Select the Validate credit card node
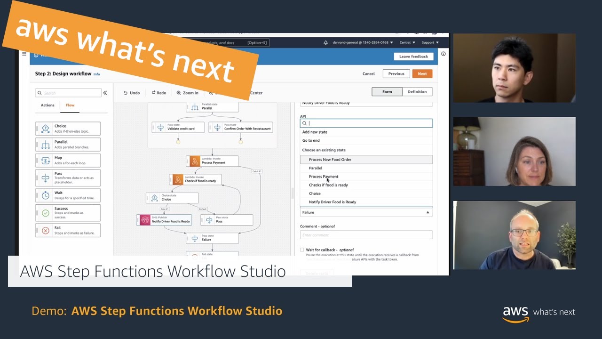602x339 pixels. click(x=178, y=127)
